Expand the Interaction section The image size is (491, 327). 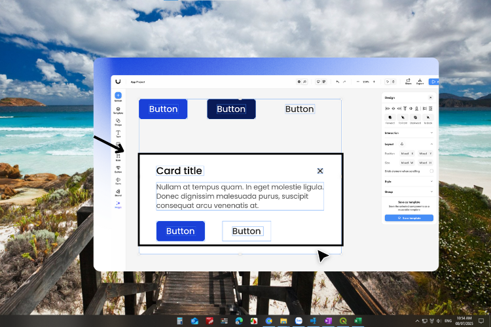[431, 133]
